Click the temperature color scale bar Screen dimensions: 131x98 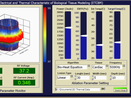(x=45, y=35)
